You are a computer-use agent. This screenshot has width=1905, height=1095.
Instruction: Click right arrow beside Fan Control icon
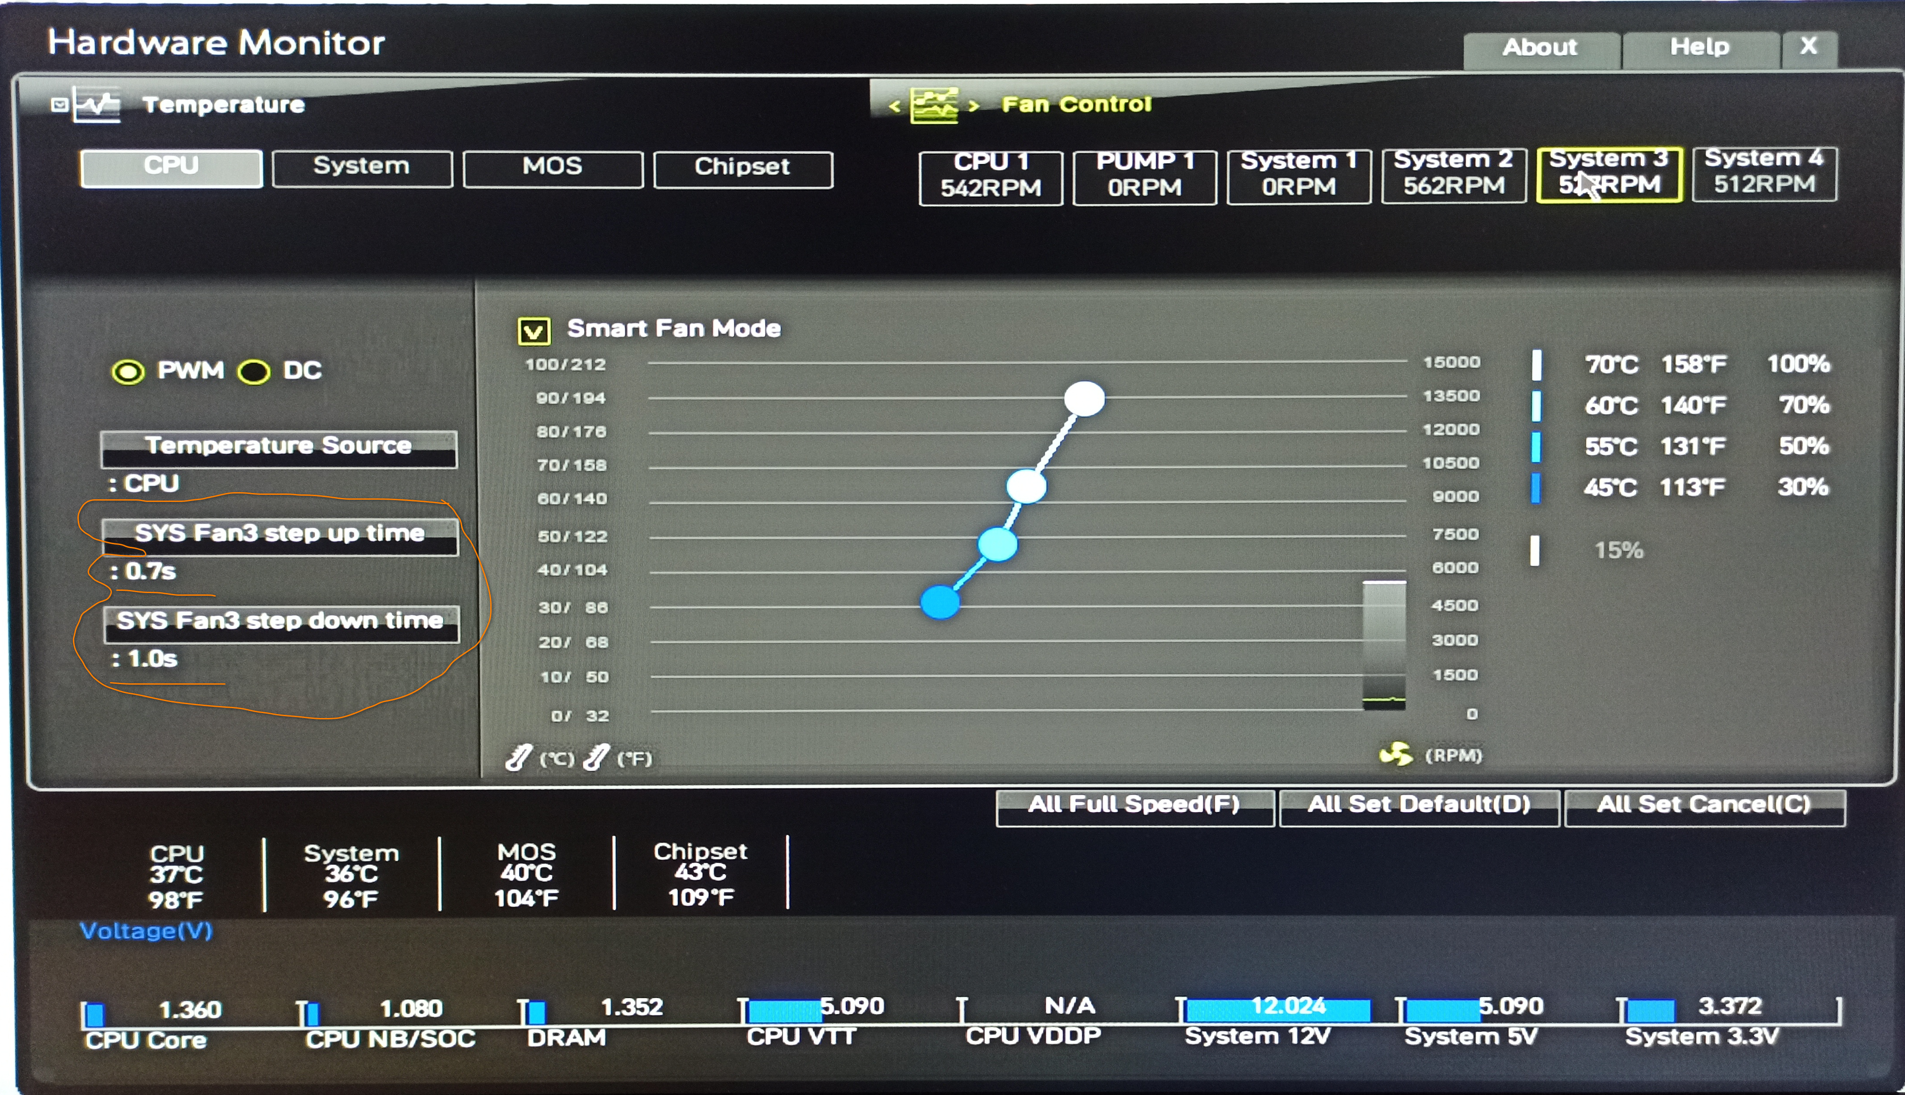[x=973, y=106]
